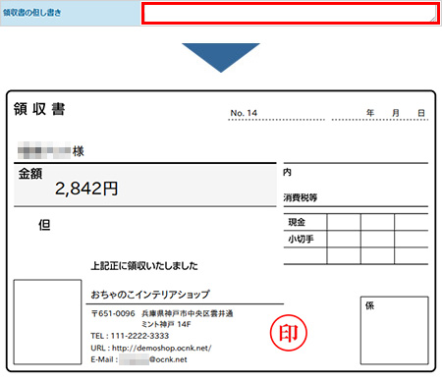Viewport: 442px width, 381px height.
Task: Click the amount 2,842円
Action: 86,189
